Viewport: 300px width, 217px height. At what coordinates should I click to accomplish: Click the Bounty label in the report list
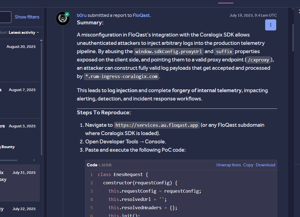(8, 147)
